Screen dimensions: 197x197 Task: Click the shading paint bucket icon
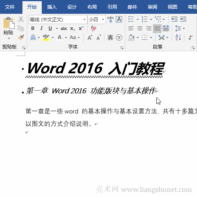click(131, 37)
